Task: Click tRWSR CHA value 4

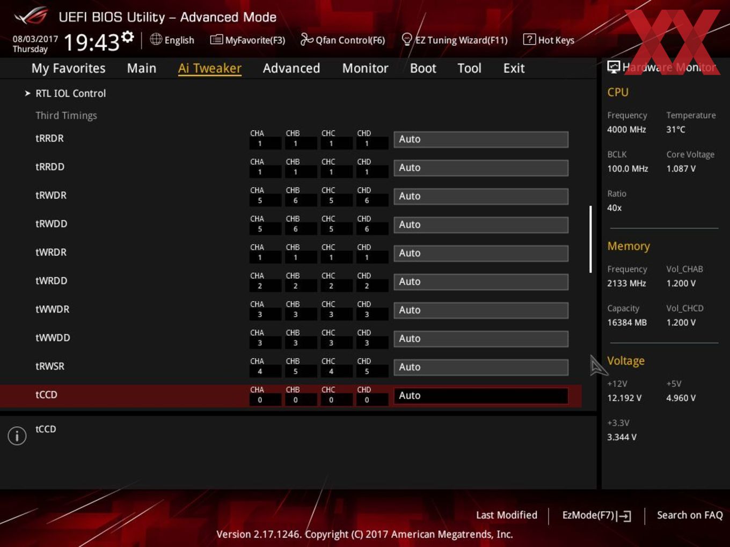Action: [x=260, y=372]
